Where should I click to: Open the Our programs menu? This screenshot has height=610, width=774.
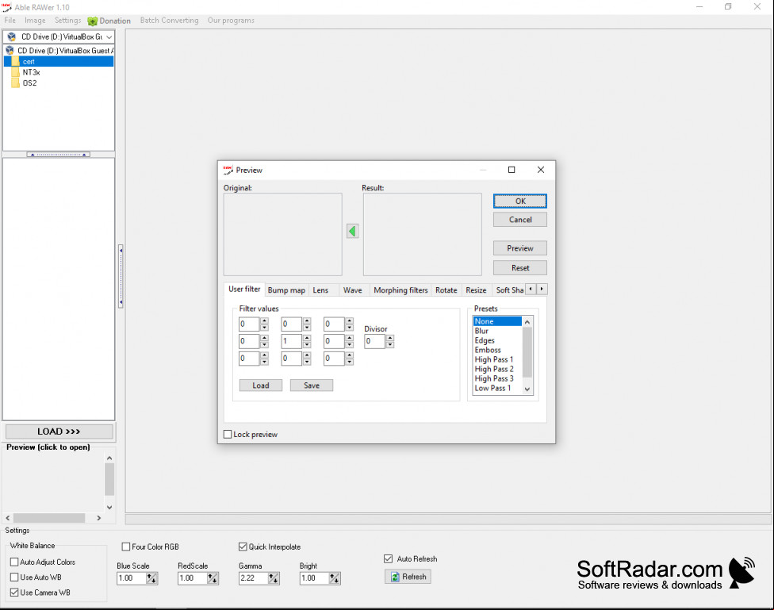(231, 21)
